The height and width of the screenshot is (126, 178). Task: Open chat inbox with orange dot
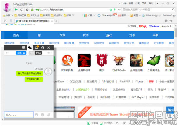tap(36, 48)
